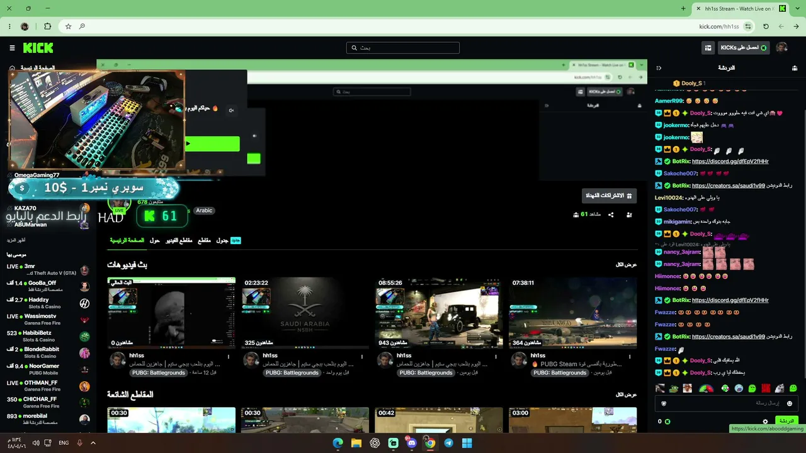Open the layout icon button beside the KICKs button
Viewport: 806px width, 453px height.
pos(708,48)
